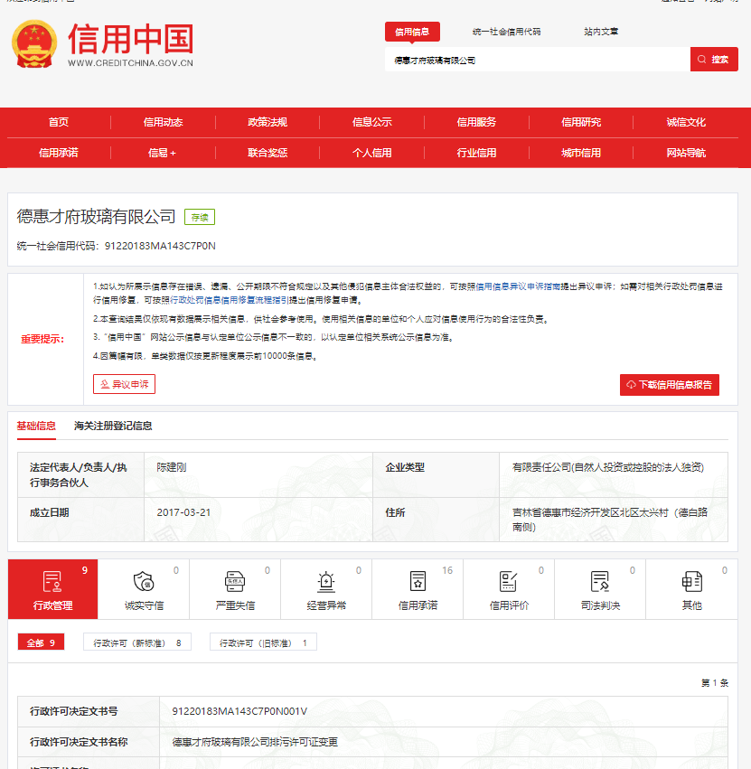This screenshot has height=769, width=751.
Task: Click the 存续 status badge
Action: click(x=200, y=217)
